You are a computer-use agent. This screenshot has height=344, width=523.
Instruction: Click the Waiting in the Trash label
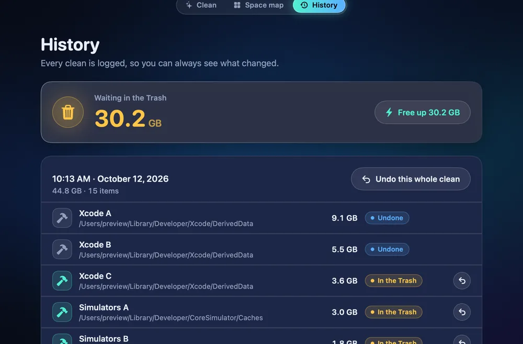(130, 98)
